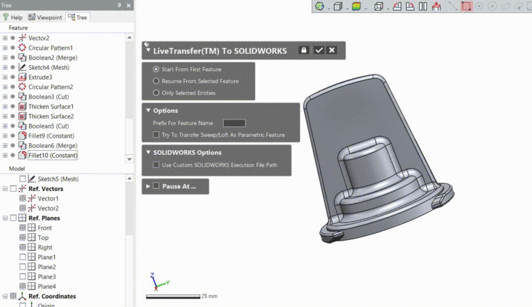Cancel LiveTransfer with the X button
The height and width of the screenshot is (307, 532).
coord(332,50)
